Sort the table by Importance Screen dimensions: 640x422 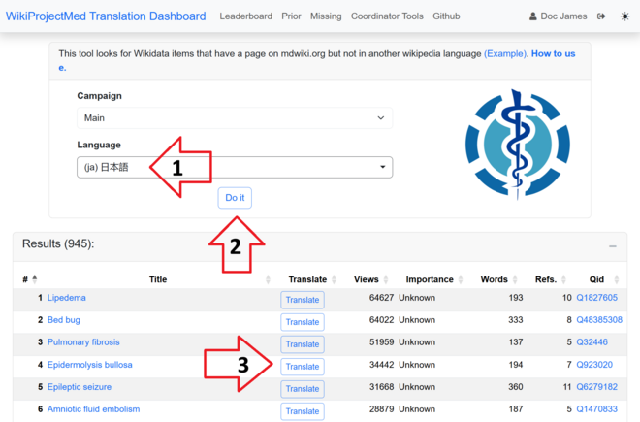(x=430, y=279)
